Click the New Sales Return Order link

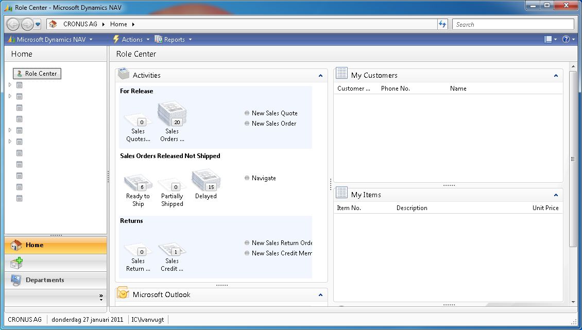pyautogui.click(x=282, y=243)
